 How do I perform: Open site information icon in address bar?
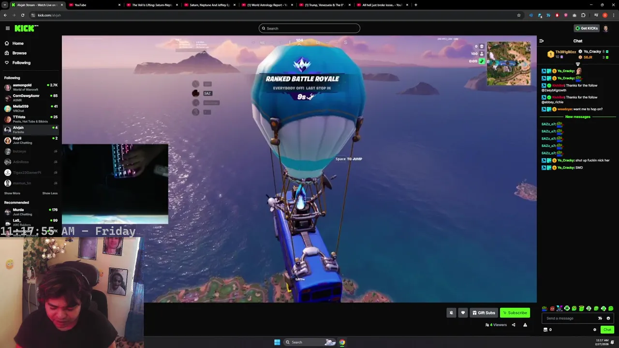point(33,15)
